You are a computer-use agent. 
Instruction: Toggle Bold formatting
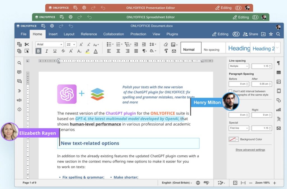click(38, 51)
